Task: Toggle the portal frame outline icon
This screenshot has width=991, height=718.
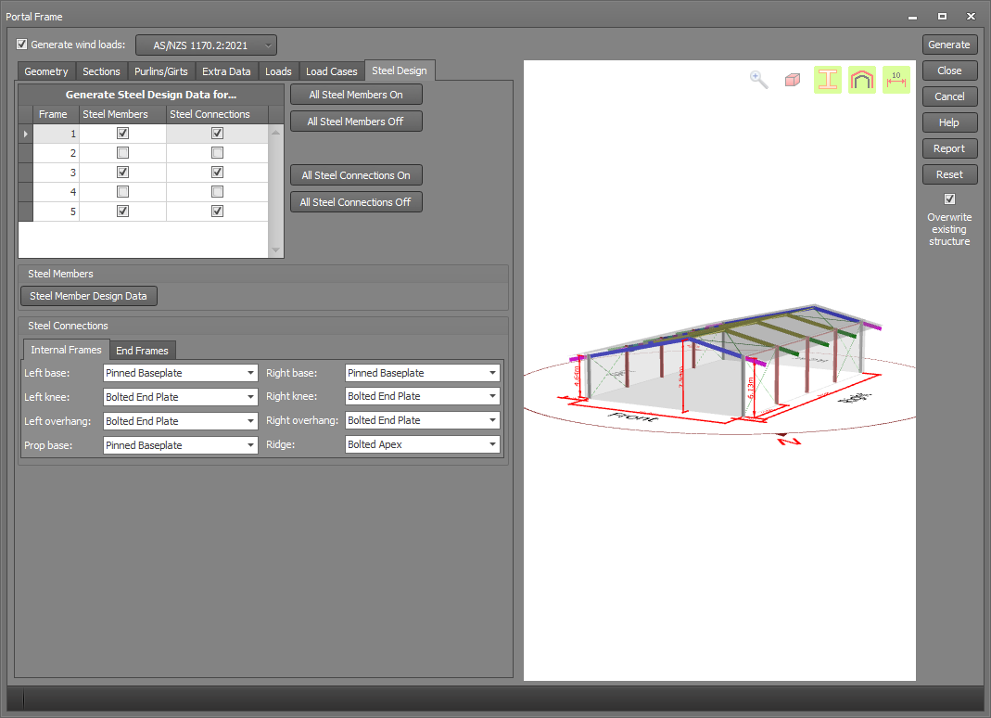Action: click(x=861, y=80)
